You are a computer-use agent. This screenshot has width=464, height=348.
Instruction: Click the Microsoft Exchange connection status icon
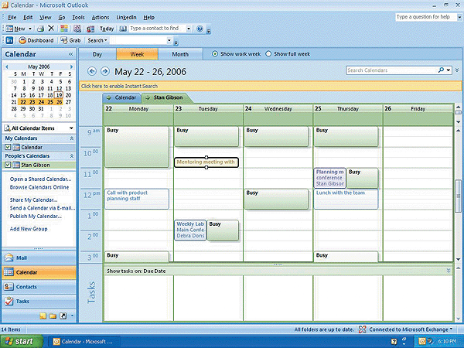click(x=362, y=329)
